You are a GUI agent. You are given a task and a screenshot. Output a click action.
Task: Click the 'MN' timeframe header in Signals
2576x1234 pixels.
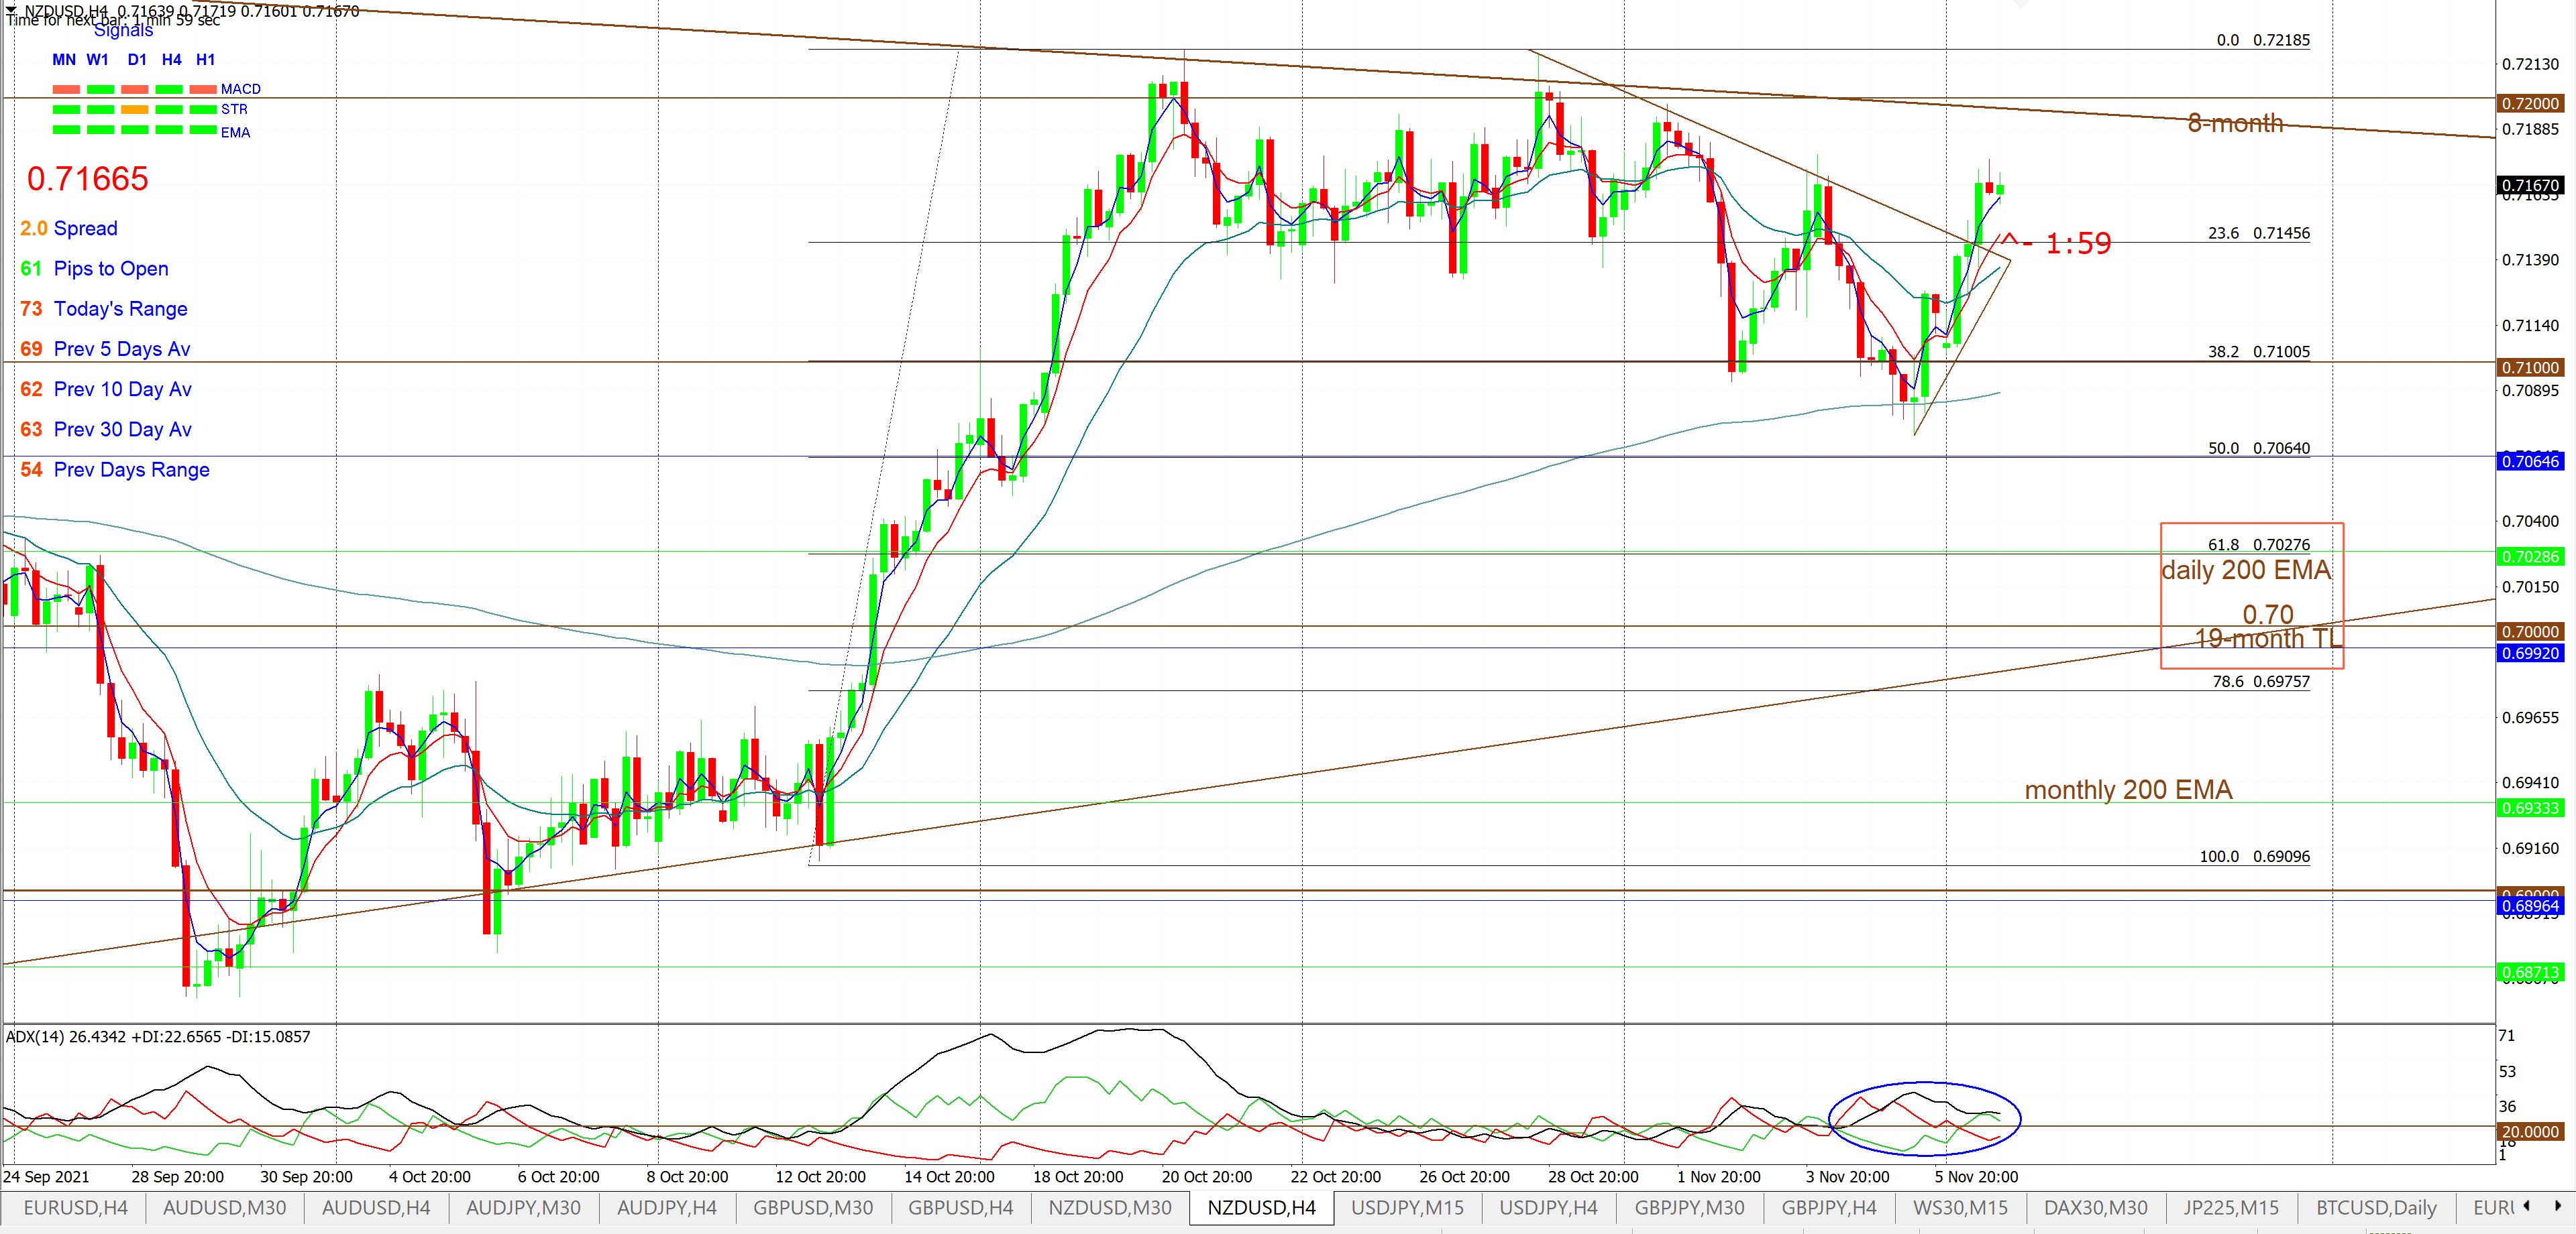(x=64, y=60)
